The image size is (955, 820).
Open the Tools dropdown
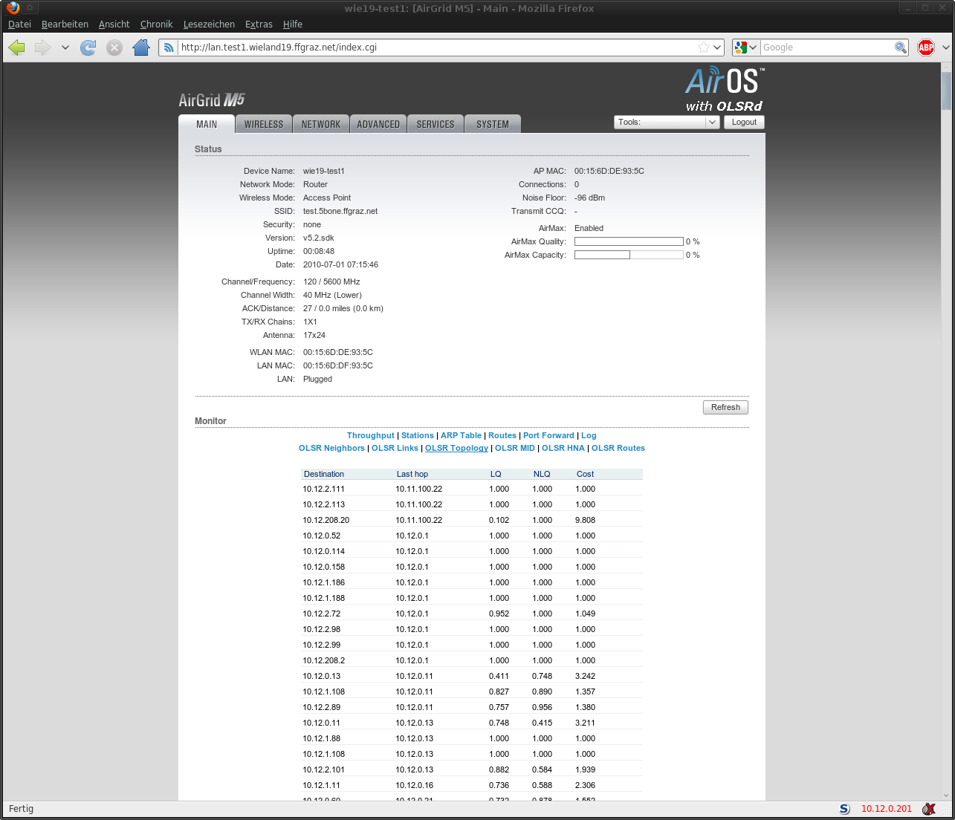tap(667, 123)
